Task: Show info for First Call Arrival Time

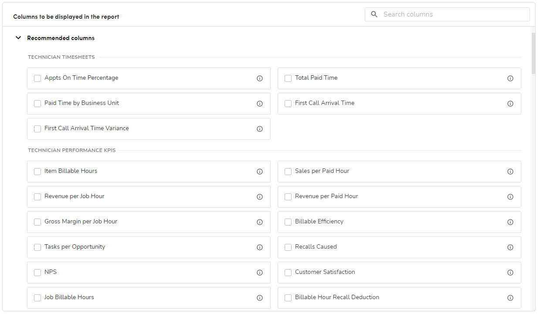Action: [x=510, y=104]
